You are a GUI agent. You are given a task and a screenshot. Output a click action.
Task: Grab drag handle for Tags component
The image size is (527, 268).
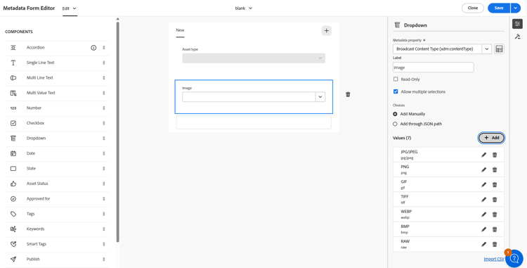click(x=104, y=215)
